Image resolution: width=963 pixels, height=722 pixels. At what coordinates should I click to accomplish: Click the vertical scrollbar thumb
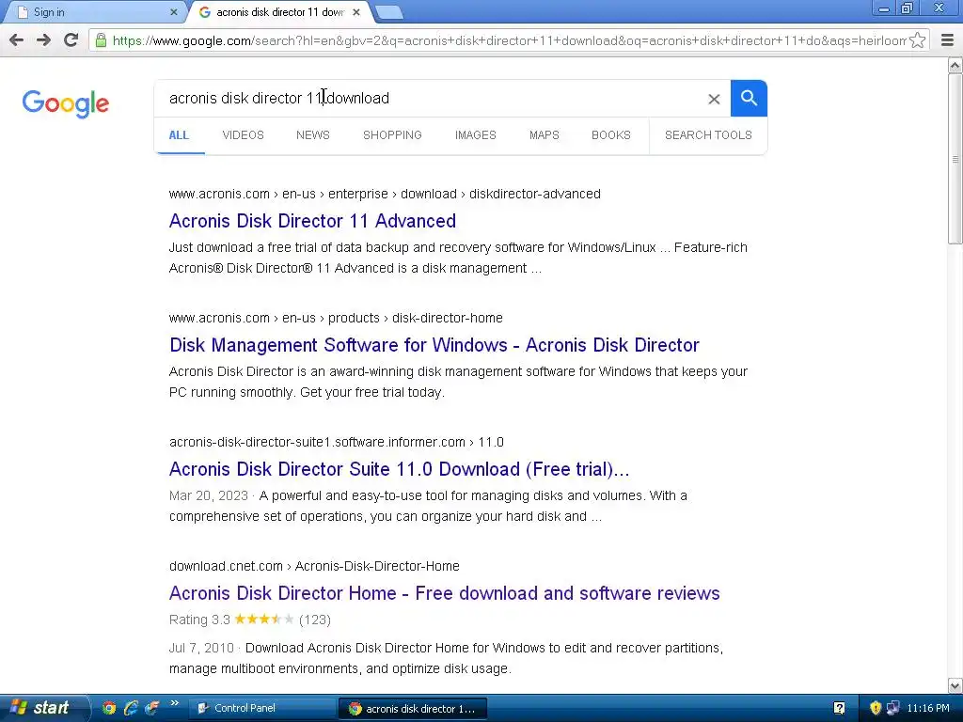point(955,159)
